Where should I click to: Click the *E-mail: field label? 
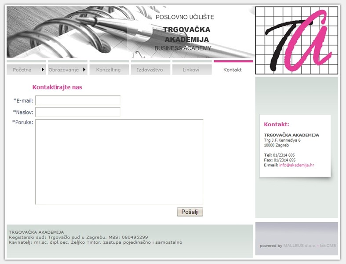tap(23, 100)
